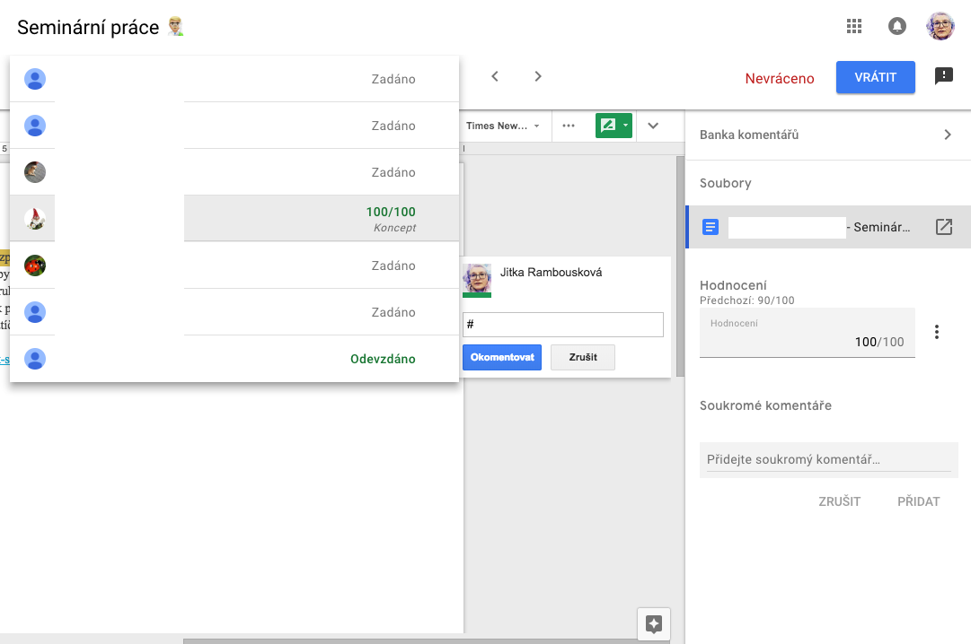971x644 pixels.
Task: Click the comment text box containing #
Action: click(563, 325)
